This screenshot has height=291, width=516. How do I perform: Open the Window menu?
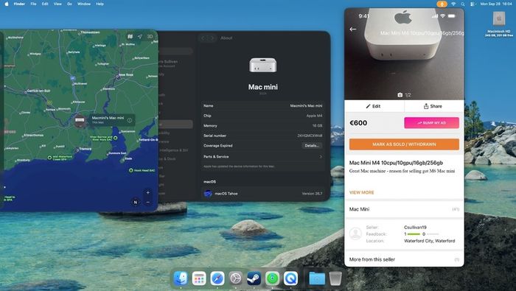[84, 4]
